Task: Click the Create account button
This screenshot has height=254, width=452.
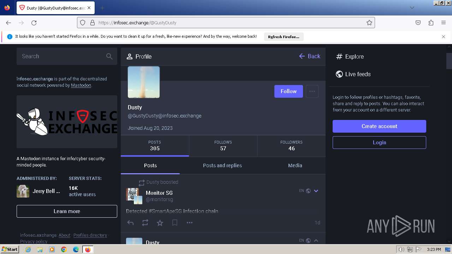Action: point(379,126)
